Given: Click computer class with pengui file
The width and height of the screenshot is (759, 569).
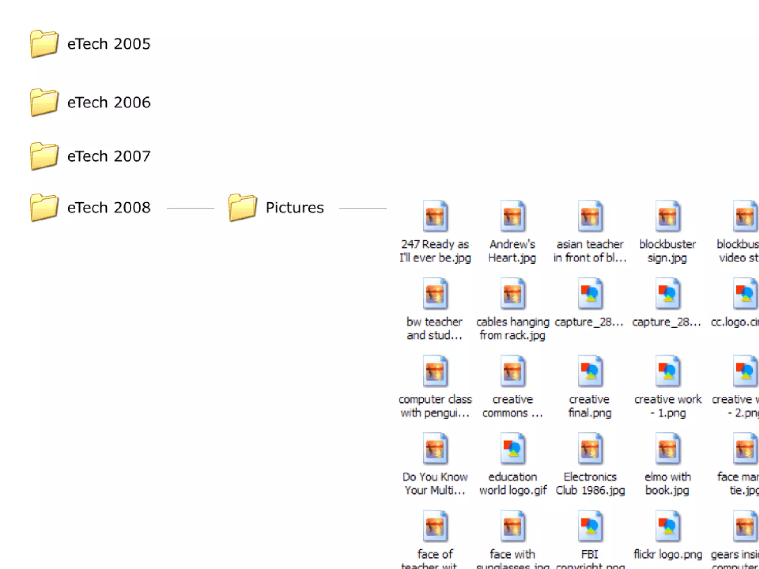Looking at the screenshot, I should pos(435,371).
